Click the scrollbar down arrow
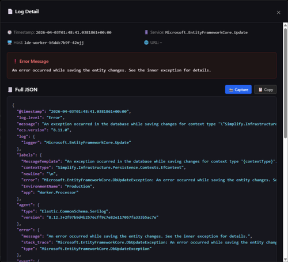The width and height of the screenshot is (288, 262). (285, 260)
